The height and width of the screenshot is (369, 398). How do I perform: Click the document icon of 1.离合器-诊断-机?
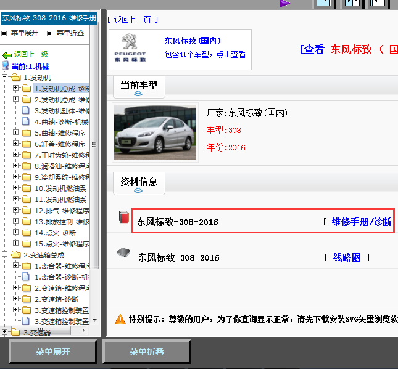(26, 277)
